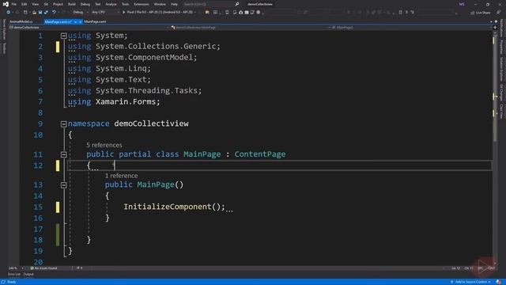The image size is (506, 285).
Task: Click the Save All toolbar icon
Action: click(x=46, y=13)
